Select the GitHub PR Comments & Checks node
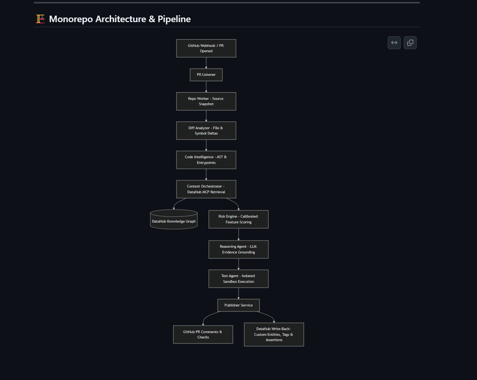Screen dimensions: 477x380 coord(203,335)
